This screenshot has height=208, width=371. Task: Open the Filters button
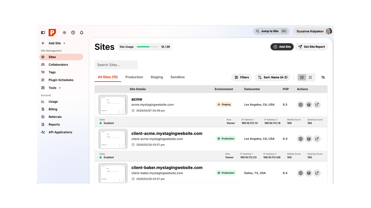241,77
